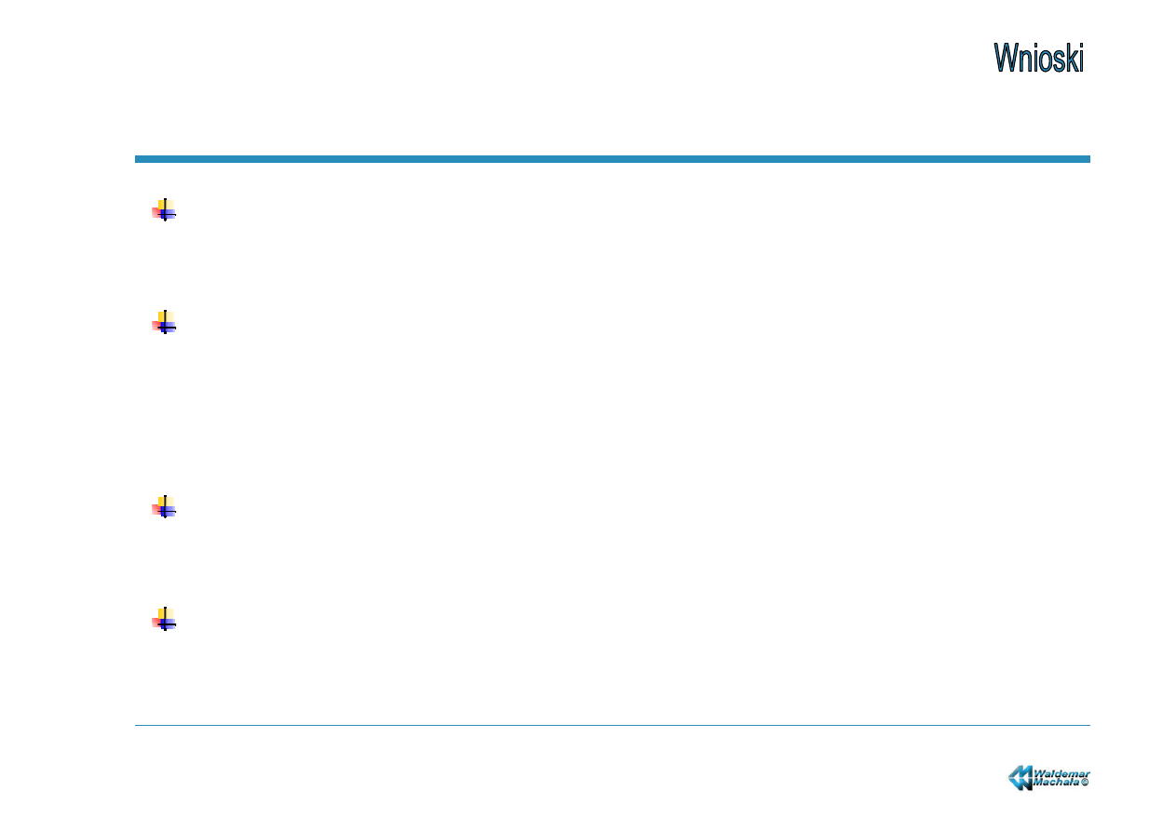Click the copyright symbol beside Machała
This screenshot has height=831, width=1176.
[x=1085, y=783]
